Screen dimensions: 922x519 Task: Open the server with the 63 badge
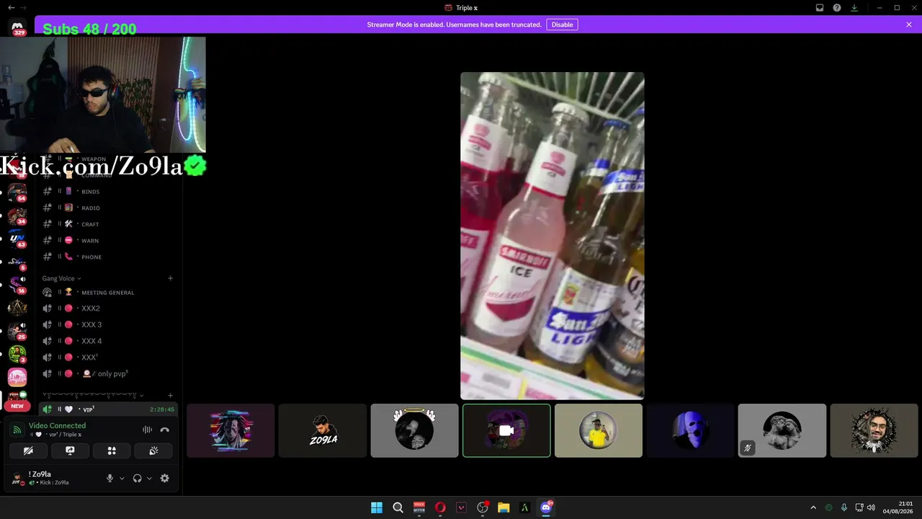17,239
